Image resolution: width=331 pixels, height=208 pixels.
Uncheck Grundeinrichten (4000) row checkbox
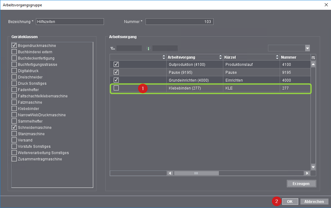[x=116, y=80]
